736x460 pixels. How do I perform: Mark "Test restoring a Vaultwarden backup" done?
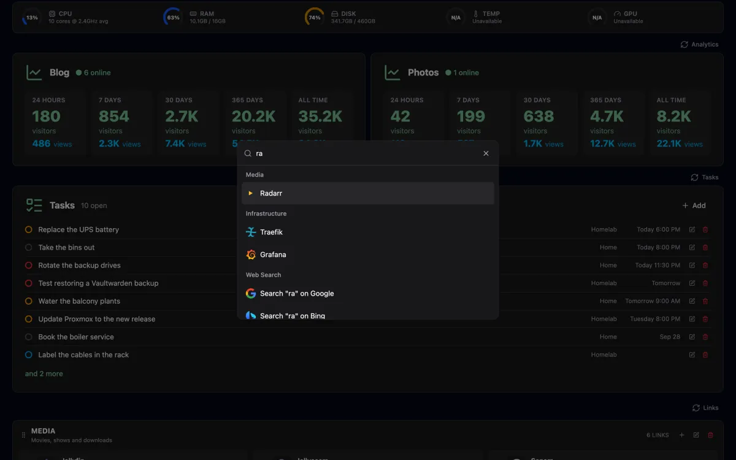pyautogui.click(x=28, y=283)
